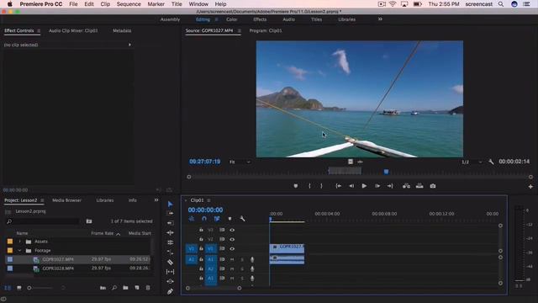Open Audio Clip Mixer tab
Image resolution: width=538 pixels, height=303 pixels.
[x=73, y=30]
